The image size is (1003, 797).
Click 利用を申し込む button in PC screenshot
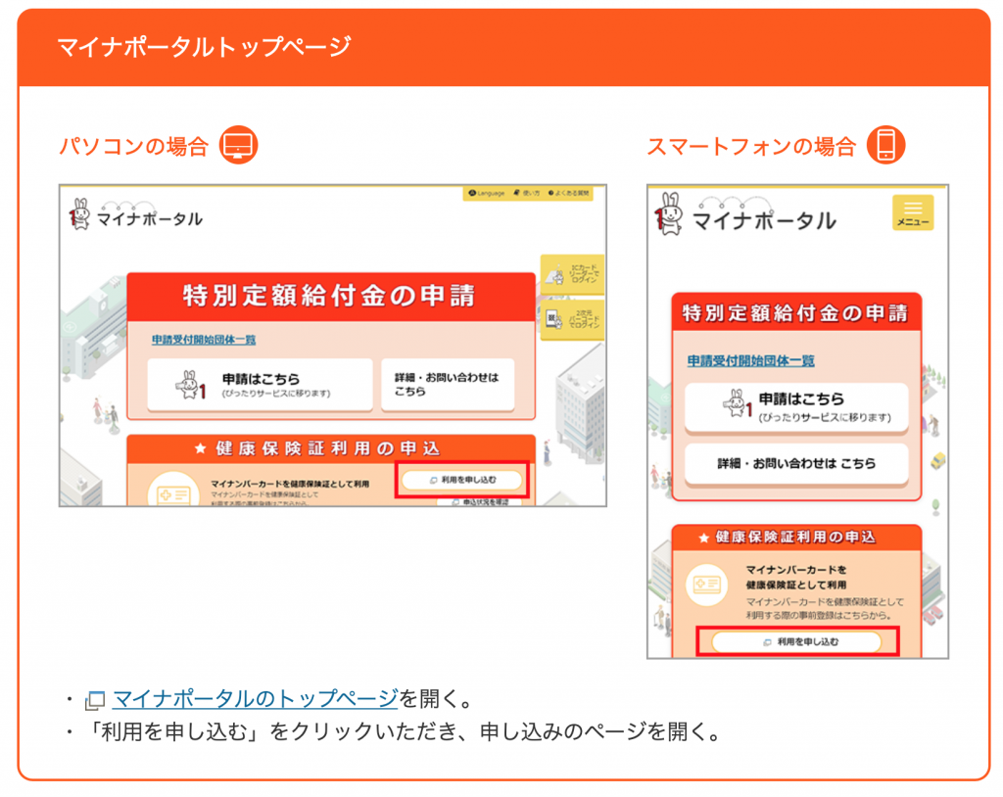[x=462, y=480]
